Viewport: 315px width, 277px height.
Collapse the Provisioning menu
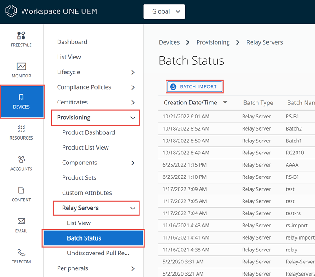[133, 118]
